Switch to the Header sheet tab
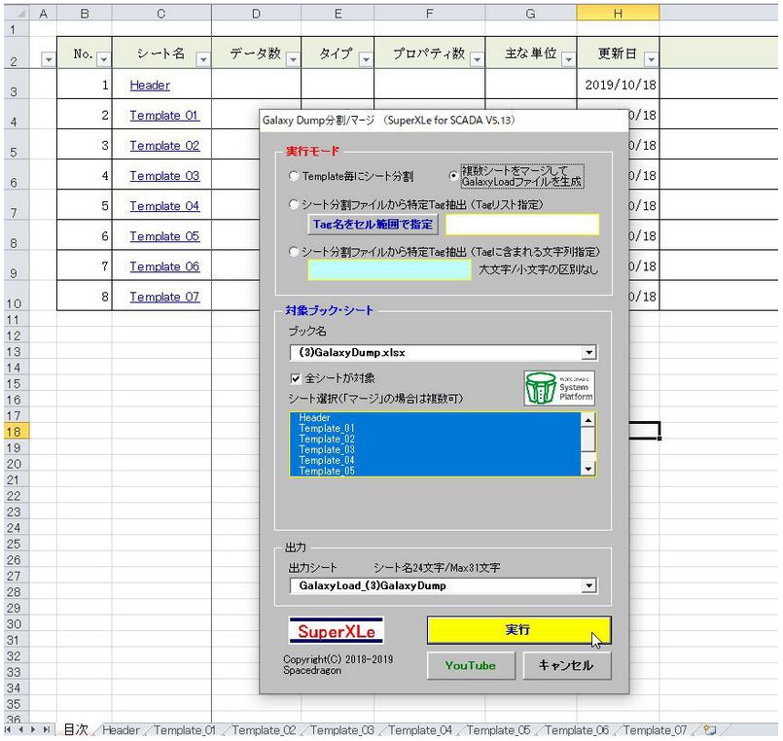Screen dimensions: 783x741 click(121, 730)
